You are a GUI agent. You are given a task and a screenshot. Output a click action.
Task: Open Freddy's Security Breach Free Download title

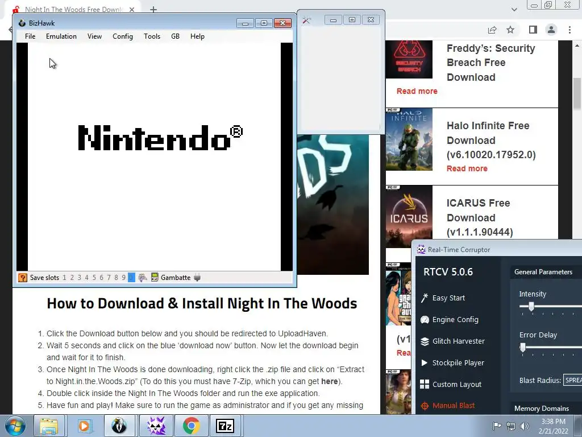coord(490,63)
